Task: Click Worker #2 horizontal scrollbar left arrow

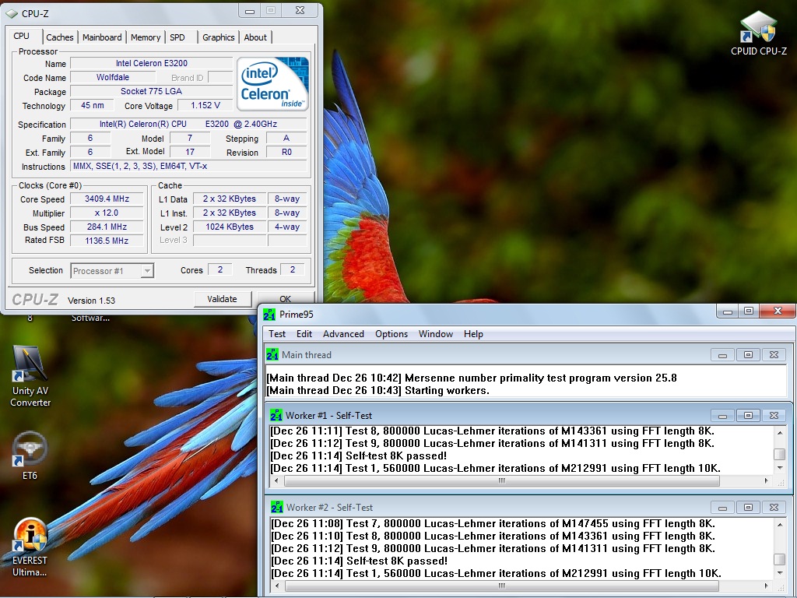Action: [x=278, y=586]
